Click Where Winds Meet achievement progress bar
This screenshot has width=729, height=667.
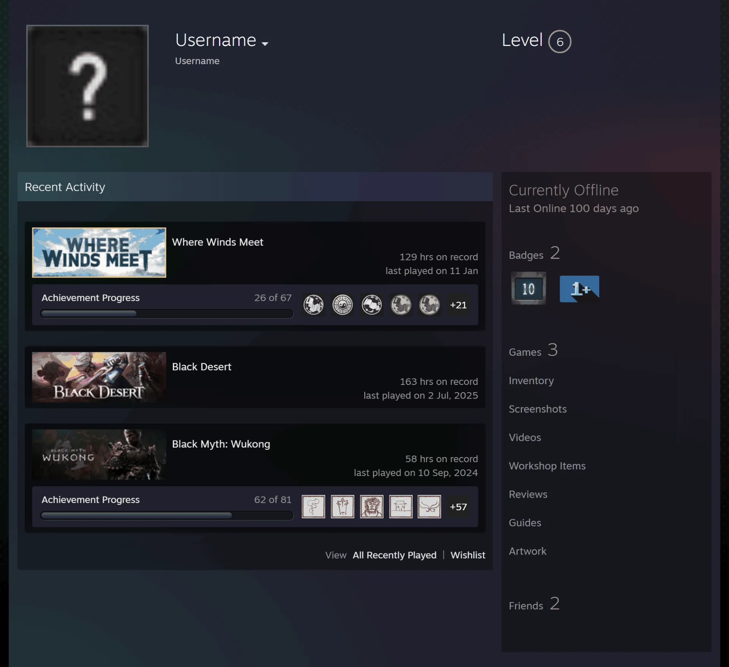[x=167, y=314]
